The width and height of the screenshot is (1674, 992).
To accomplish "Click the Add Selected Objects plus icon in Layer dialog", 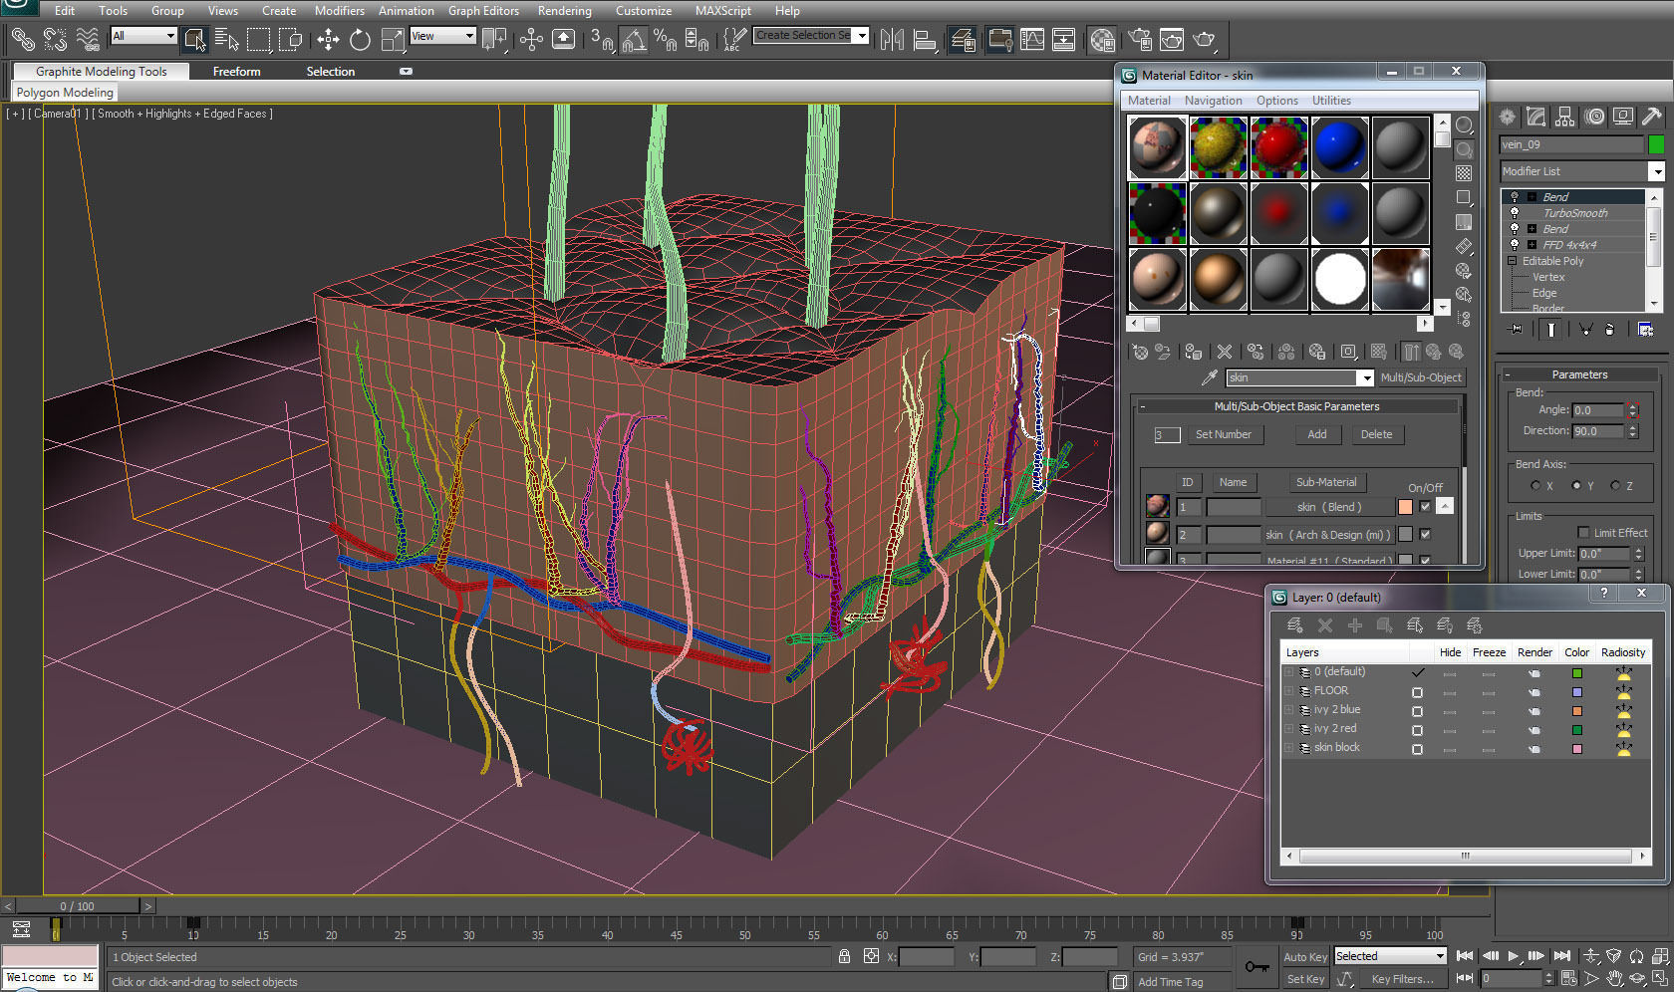I will tap(1355, 625).
